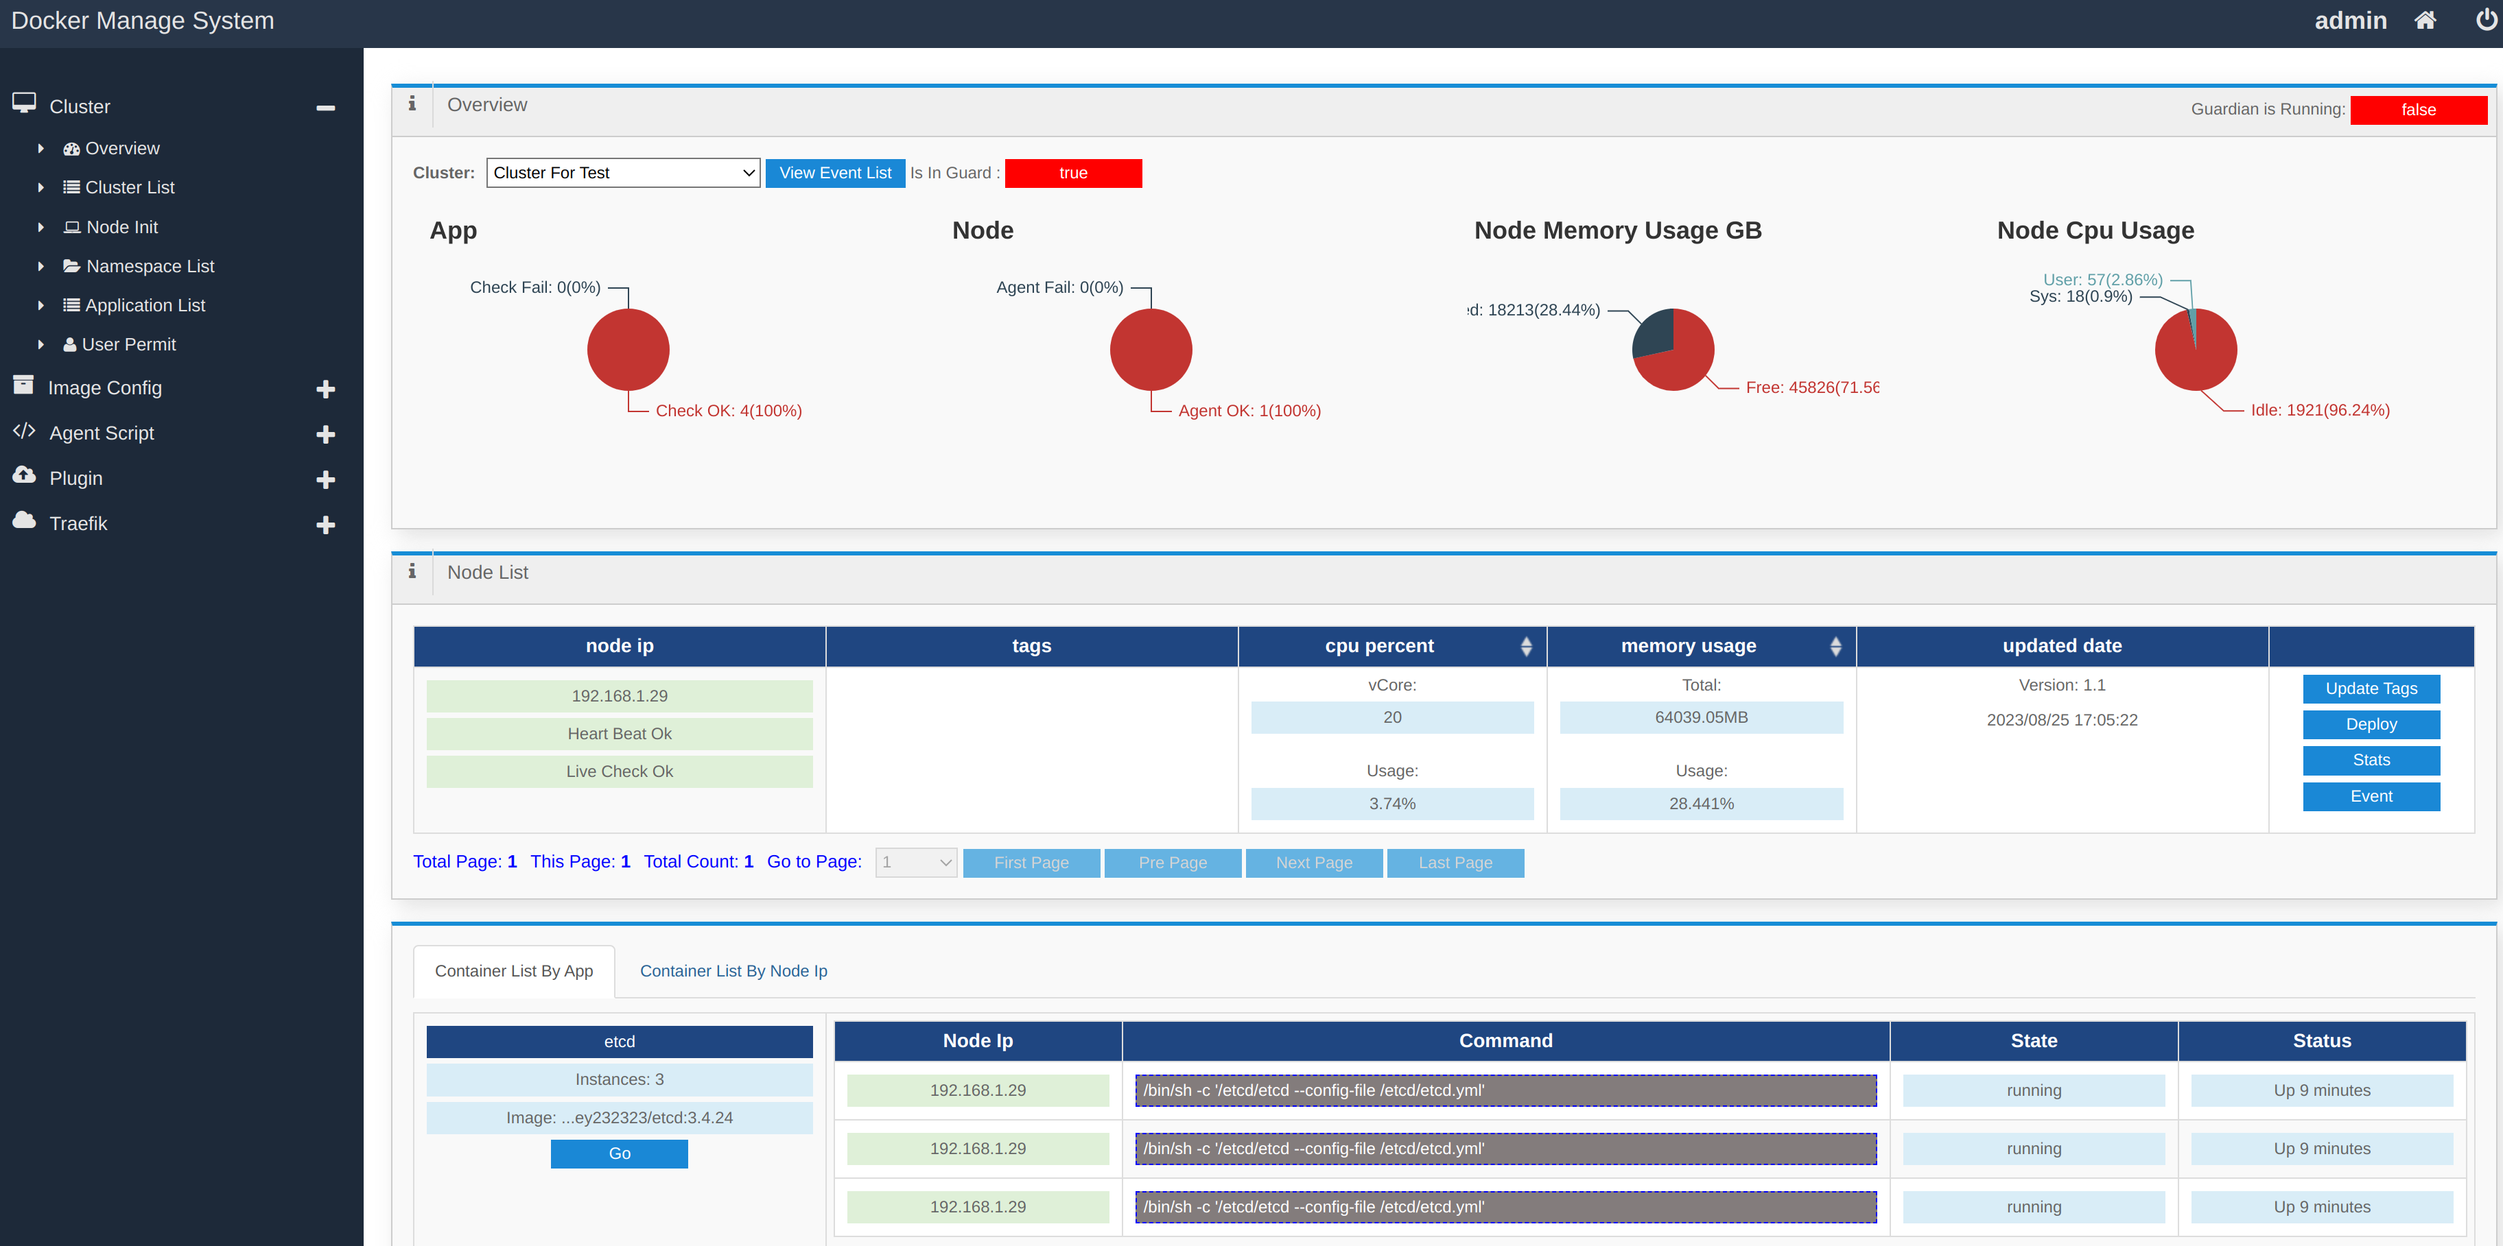Switch to Container List By Node Ip tab
2503x1246 pixels.
[x=733, y=971]
